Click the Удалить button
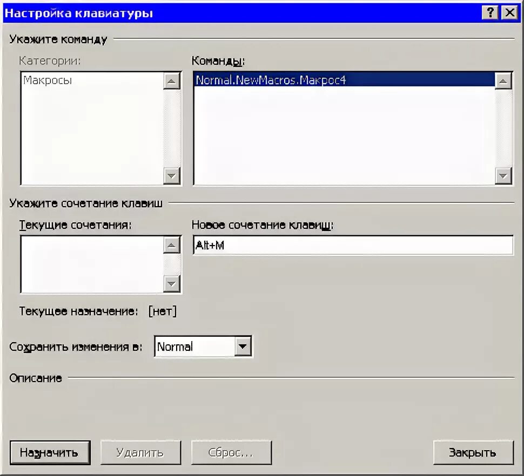 point(140,453)
